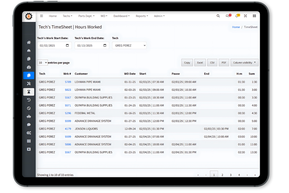The image size is (289, 193).
Task: Click the Home breadcrumb link
Action: (236, 27)
